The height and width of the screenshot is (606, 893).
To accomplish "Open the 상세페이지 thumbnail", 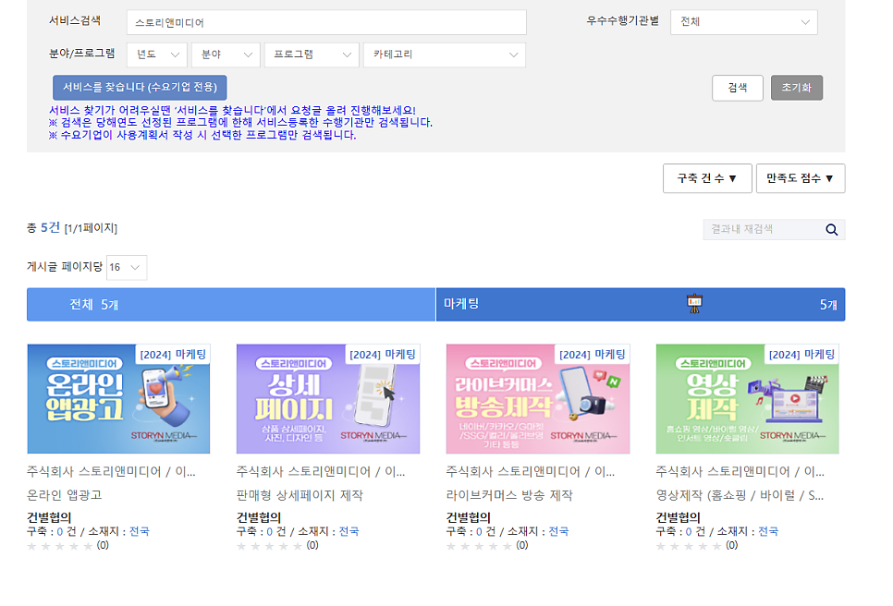I will tap(328, 399).
